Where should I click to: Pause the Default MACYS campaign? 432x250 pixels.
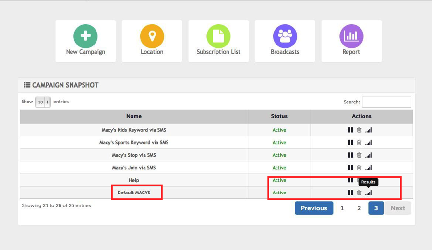[x=350, y=193]
